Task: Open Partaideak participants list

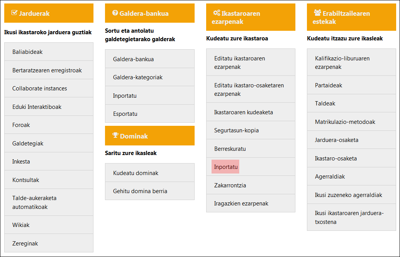Action: [328, 85]
